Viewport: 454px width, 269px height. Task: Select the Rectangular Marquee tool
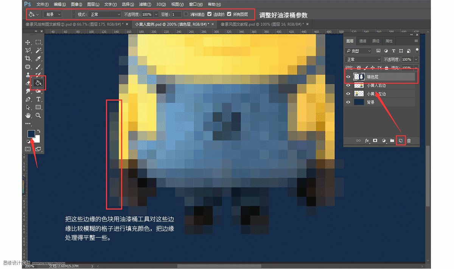[39, 42]
